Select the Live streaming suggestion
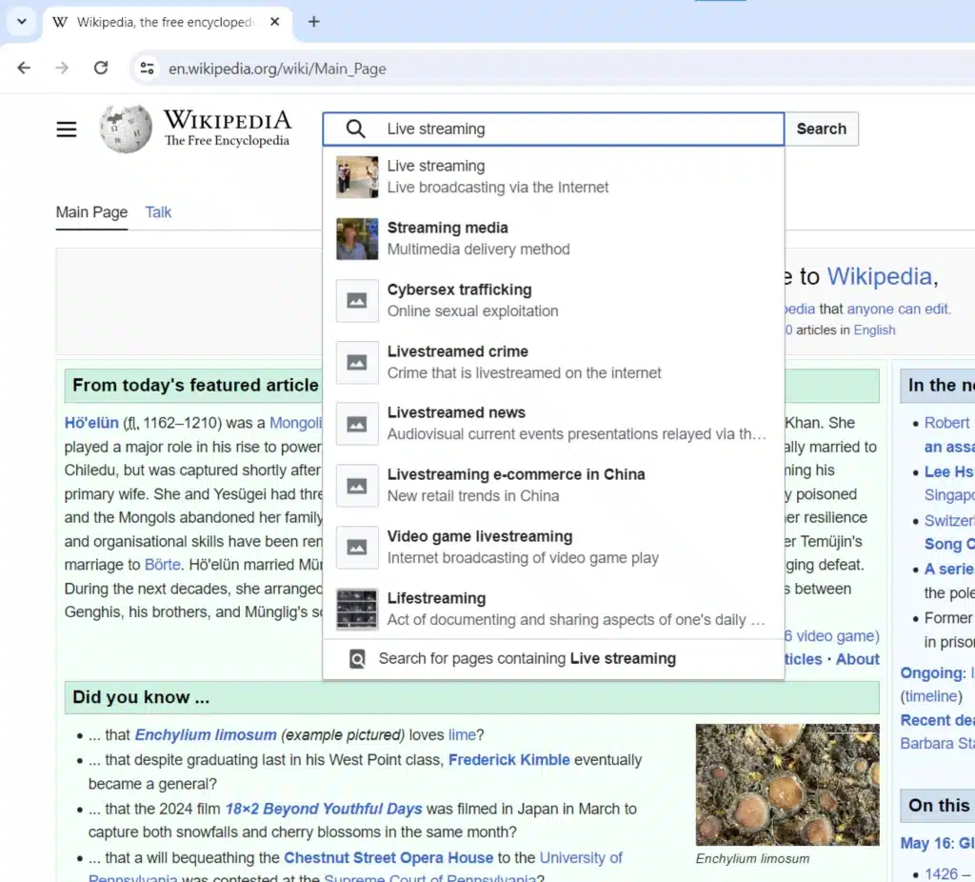This screenshot has width=975, height=882. pos(553,177)
